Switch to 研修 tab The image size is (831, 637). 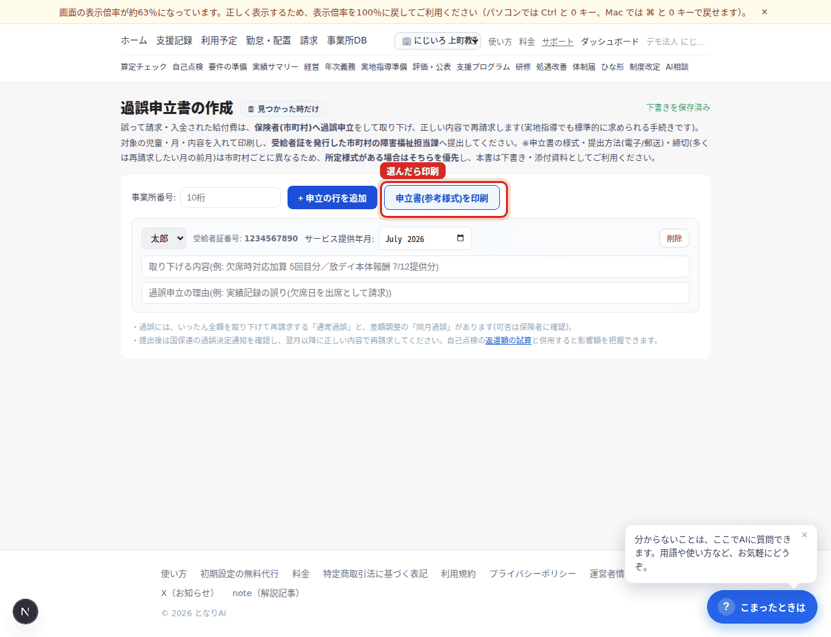pyautogui.click(x=523, y=67)
